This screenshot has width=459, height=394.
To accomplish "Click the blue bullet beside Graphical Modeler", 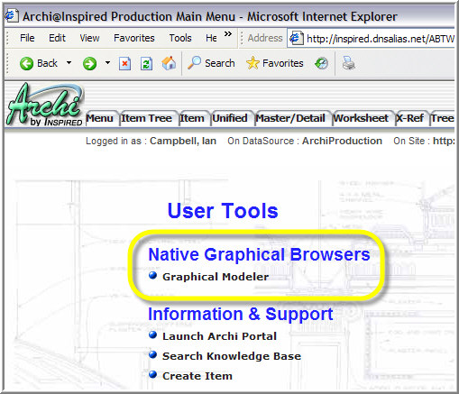I will click(x=153, y=275).
